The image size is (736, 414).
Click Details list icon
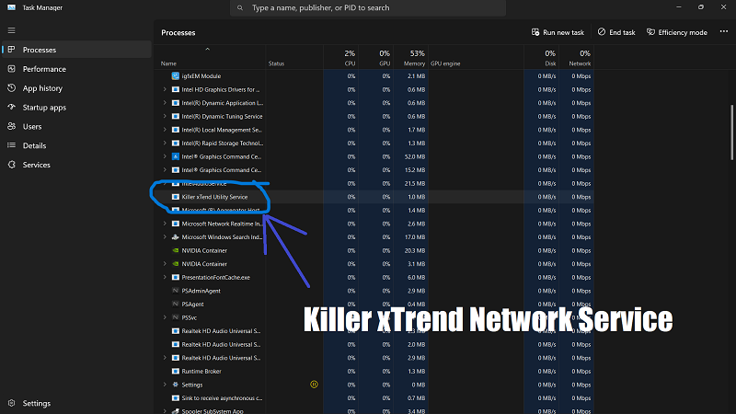pyautogui.click(x=12, y=145)
